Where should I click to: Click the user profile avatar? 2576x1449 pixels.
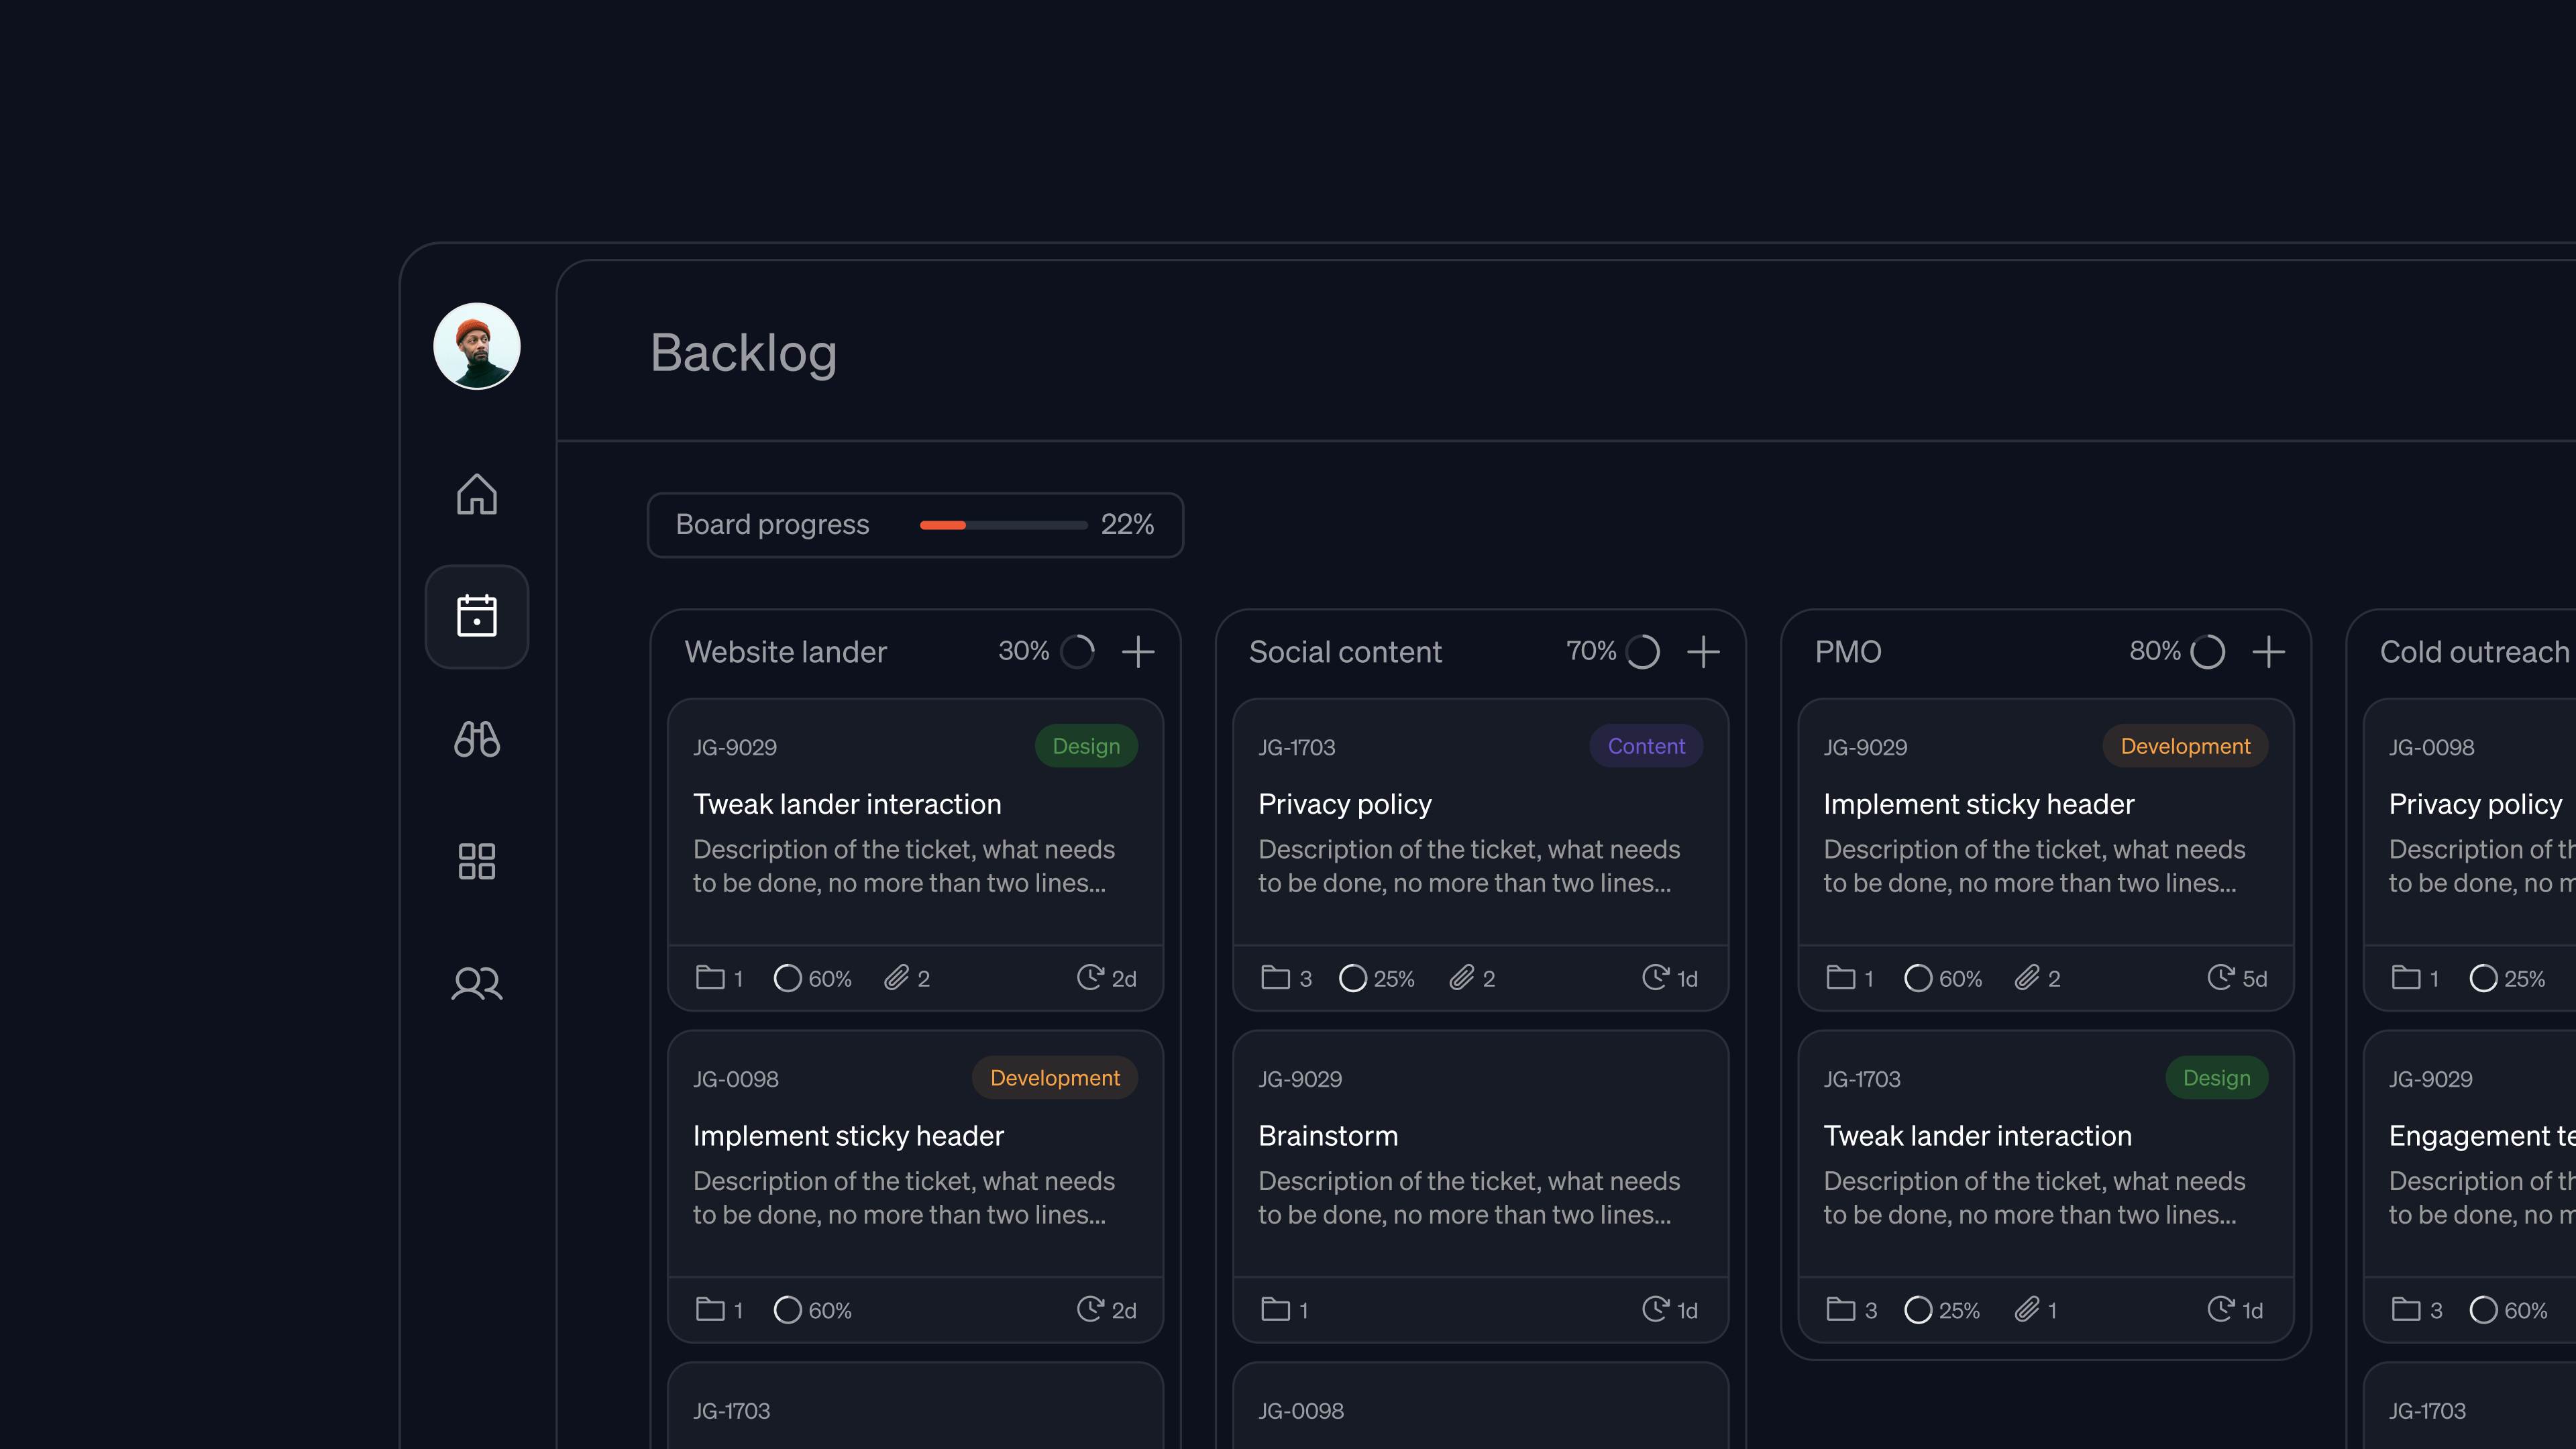coord(476,345)
